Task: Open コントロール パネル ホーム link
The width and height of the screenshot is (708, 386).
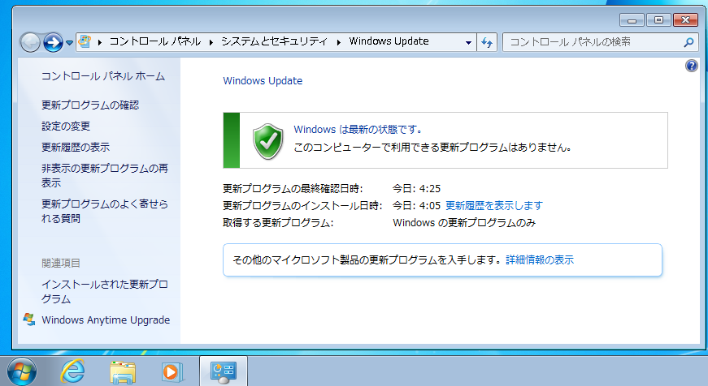Action: (103, 76)
